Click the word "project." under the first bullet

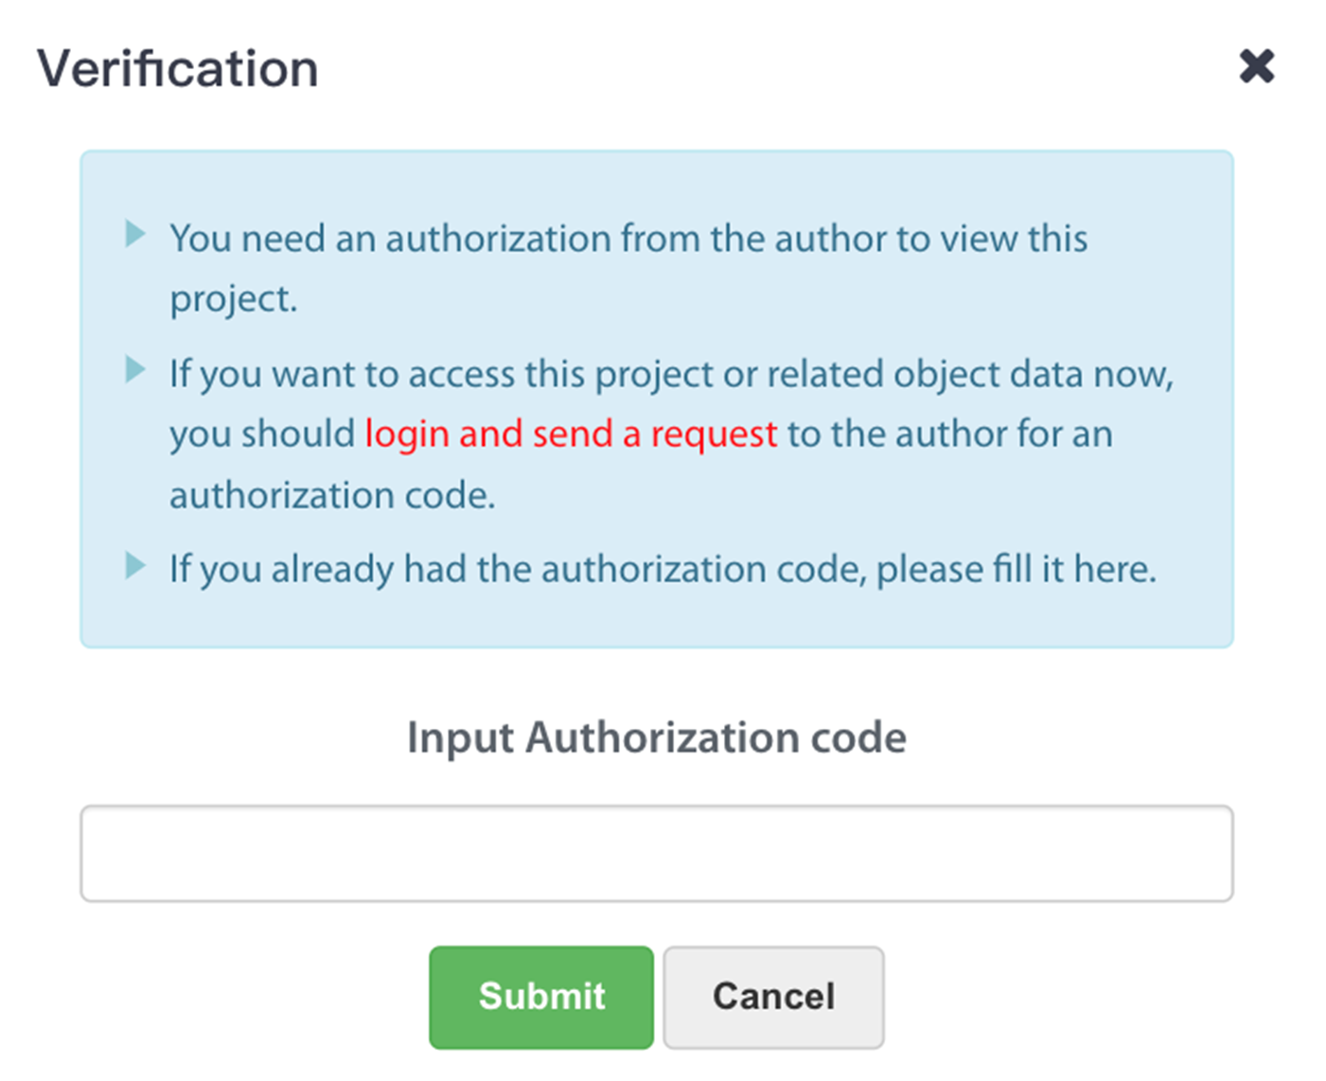pos(233,299)
